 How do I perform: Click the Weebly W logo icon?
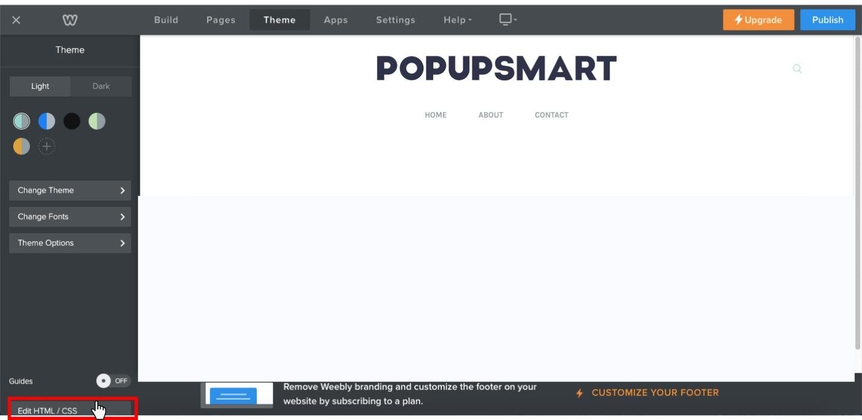point(70,20)
